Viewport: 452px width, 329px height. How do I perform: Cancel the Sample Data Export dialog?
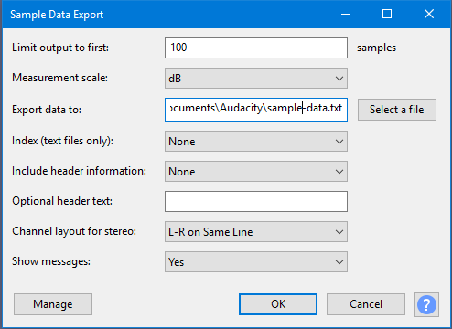coord(366,304)
